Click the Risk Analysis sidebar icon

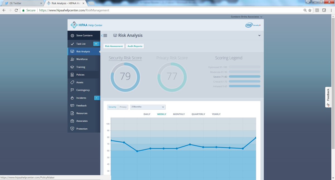coord(72,51)
